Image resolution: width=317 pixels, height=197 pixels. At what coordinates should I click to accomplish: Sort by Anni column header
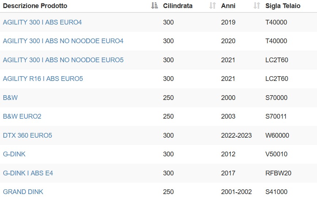(228, 5)
